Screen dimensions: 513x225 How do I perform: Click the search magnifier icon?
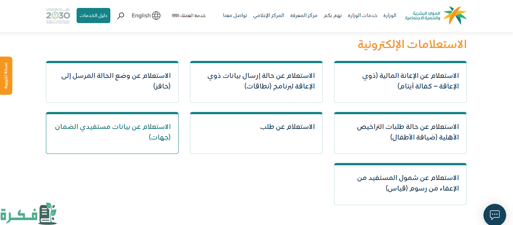(121, 16)
